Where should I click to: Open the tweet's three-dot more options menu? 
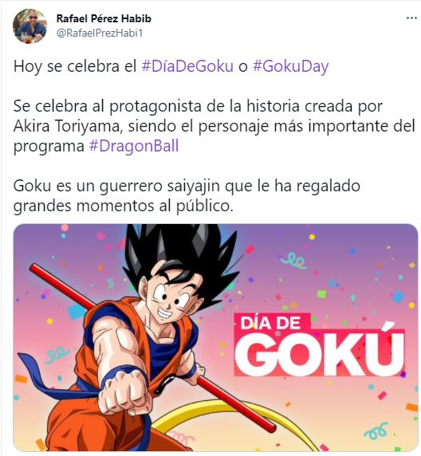coord(411,18)
